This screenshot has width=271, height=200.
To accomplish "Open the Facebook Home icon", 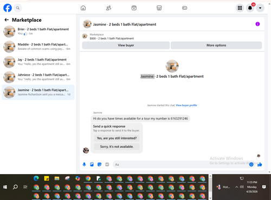I will pos(83,8).
